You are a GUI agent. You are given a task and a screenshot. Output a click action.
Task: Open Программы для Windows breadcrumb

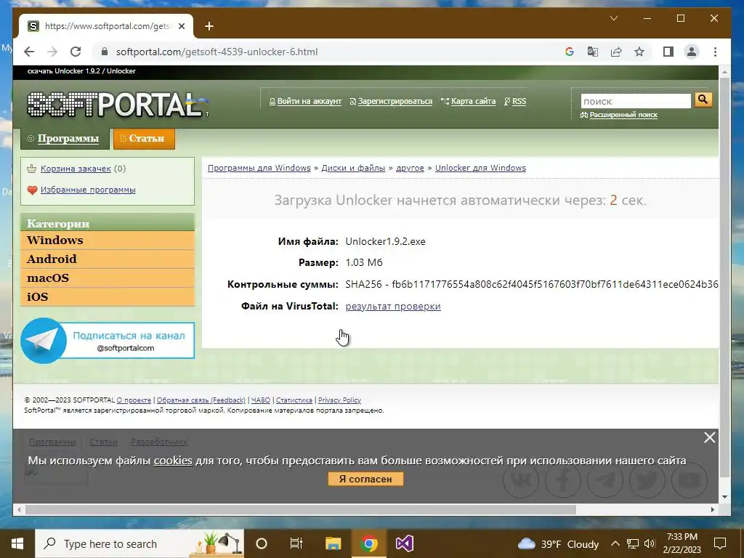(x=259, y=168)
